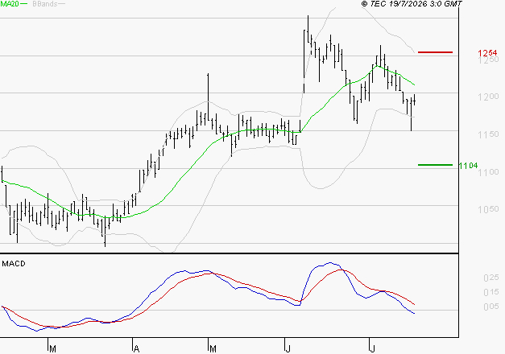The width and height of the screenshot is (505, 354).
Task: Click the 1100 grey axis label
Action: (489, 172)
